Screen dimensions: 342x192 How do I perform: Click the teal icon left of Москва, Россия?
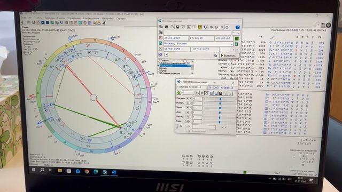click(160, 43)
